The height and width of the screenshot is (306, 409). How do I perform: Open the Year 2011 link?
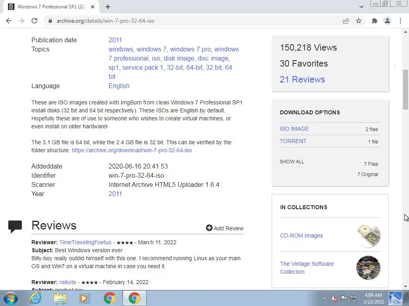[115, 194]
